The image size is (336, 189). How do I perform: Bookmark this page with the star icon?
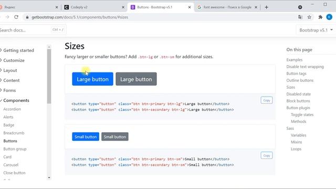click(309, 17)
